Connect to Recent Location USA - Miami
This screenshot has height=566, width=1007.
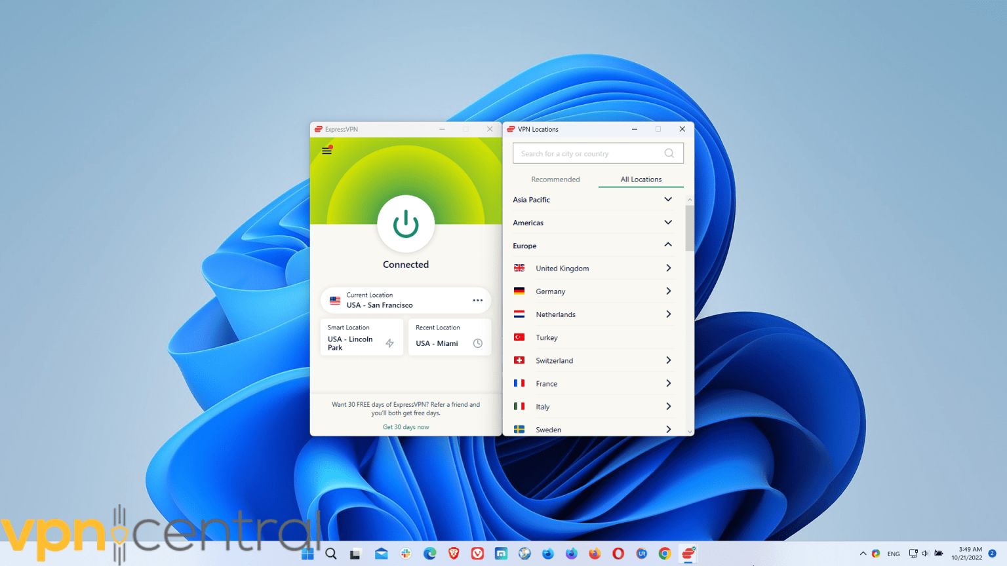point(449,337)
